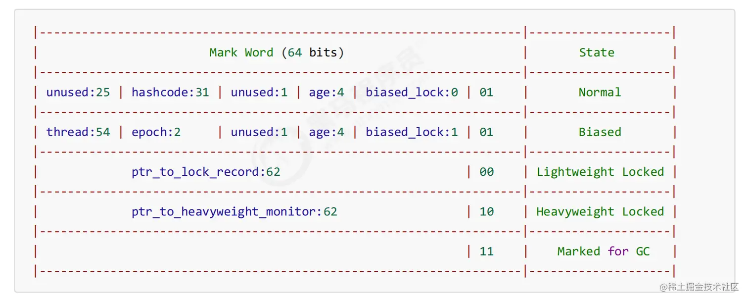Click the Biased state label

[600, 132]
